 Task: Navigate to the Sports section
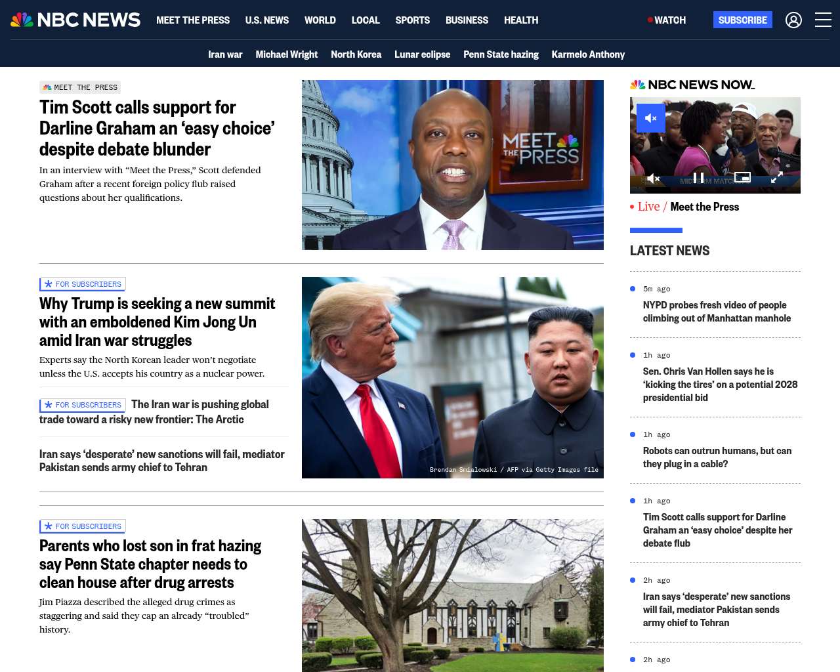click(413, 20)
